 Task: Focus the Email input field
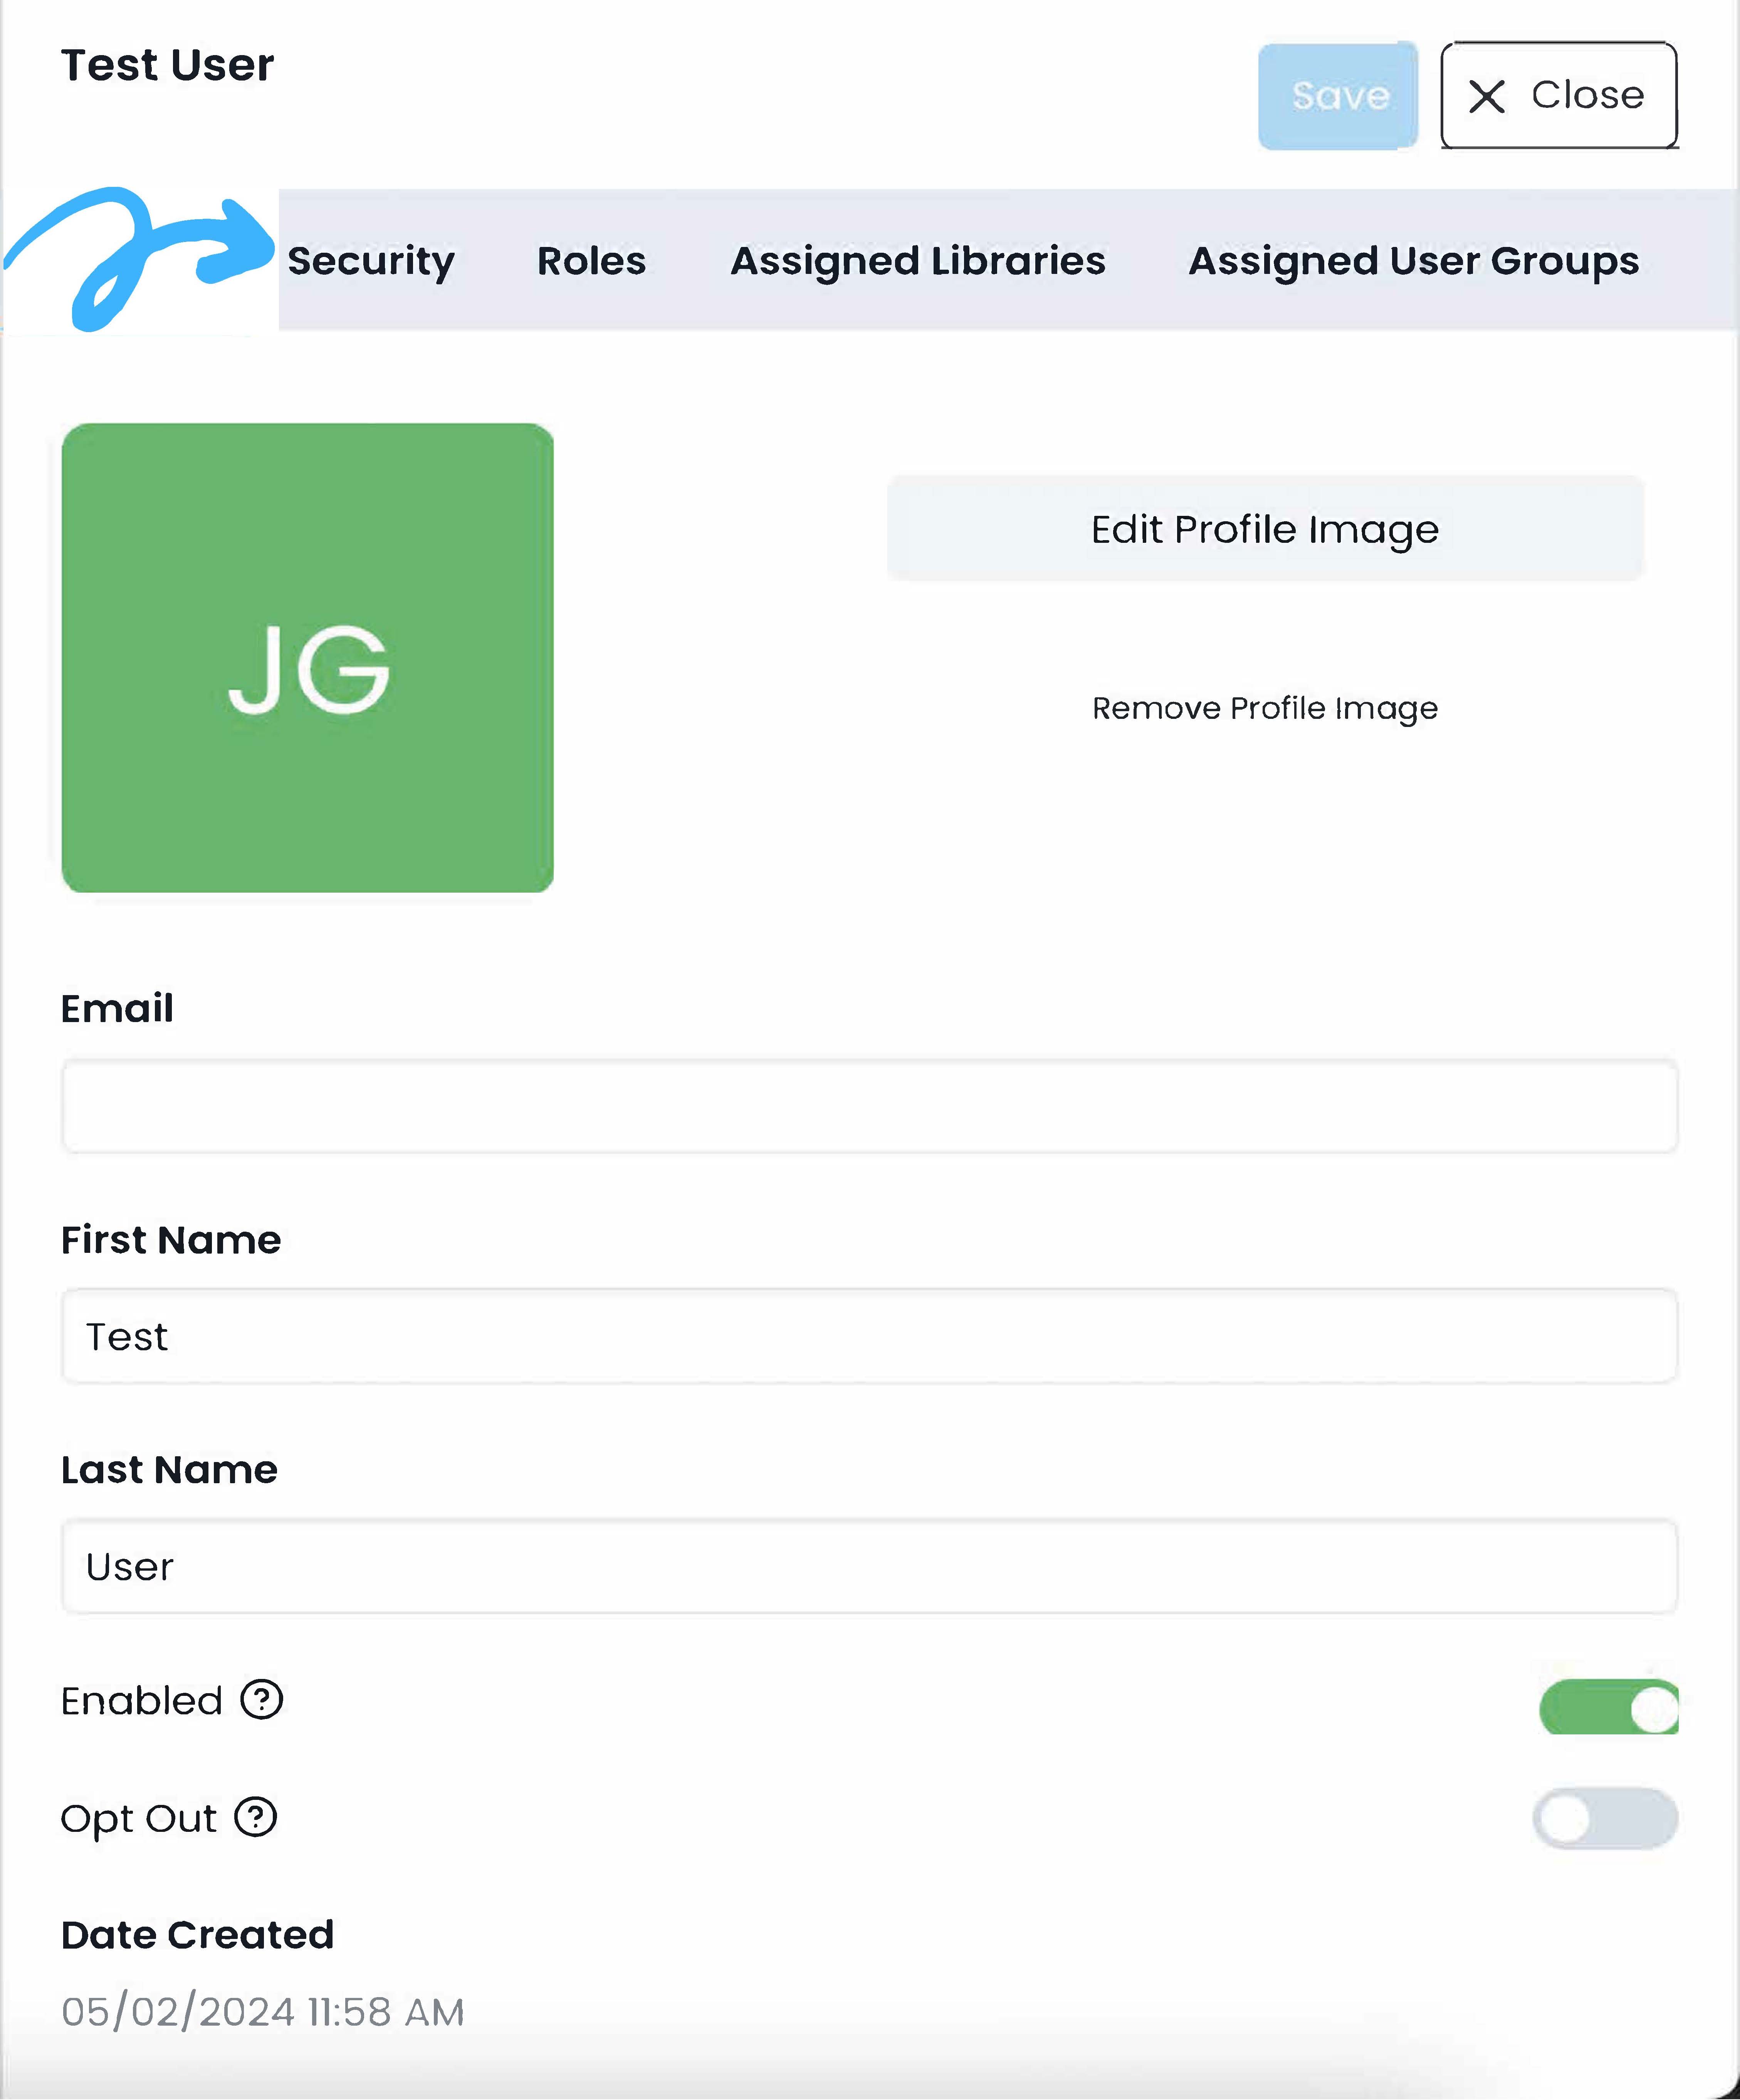tap(869, 1106)
